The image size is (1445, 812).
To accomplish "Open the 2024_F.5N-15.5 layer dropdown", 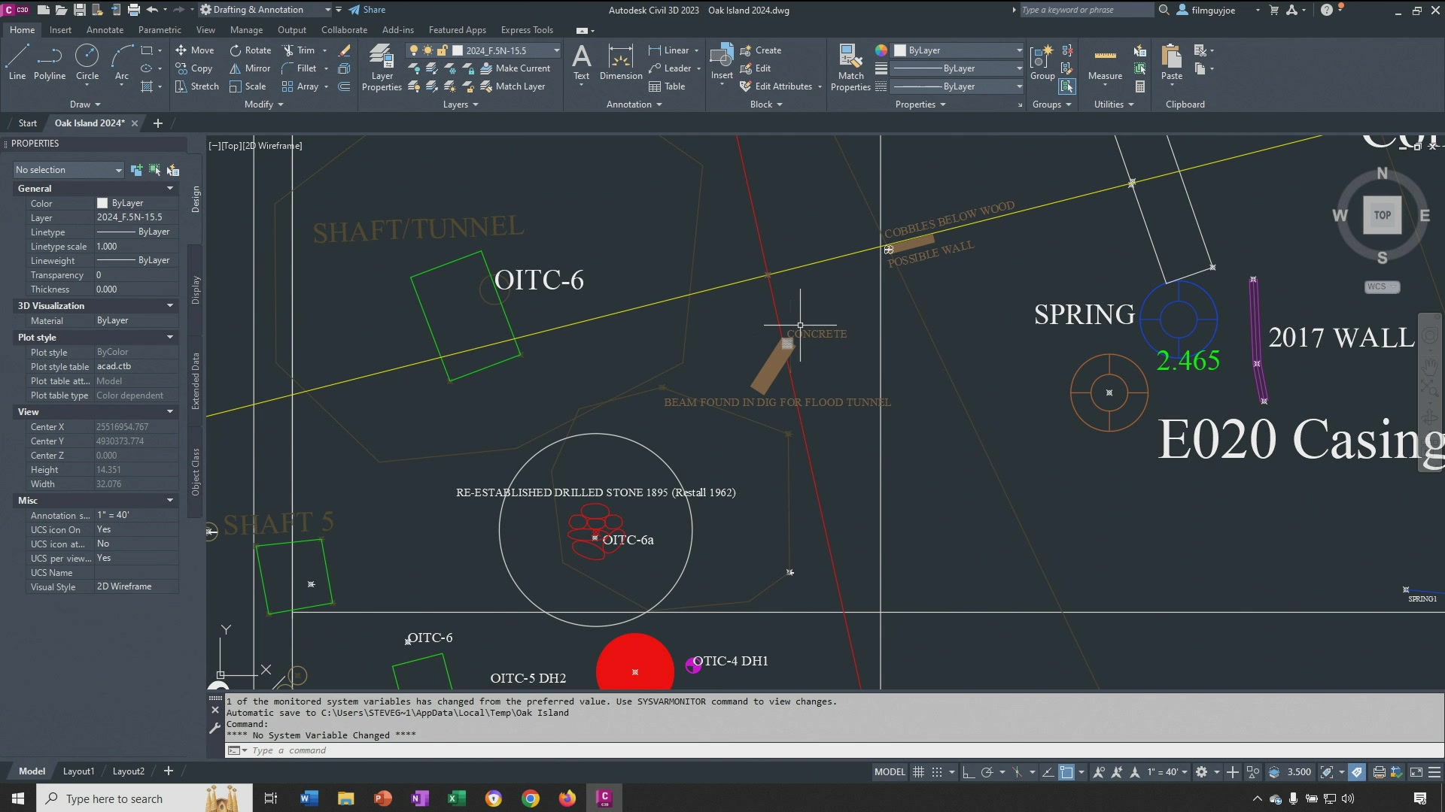I will tap(556, 50).
